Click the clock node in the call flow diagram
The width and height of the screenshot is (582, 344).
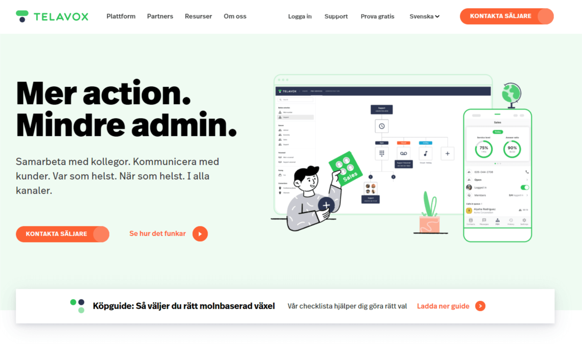tap(382, 126)
